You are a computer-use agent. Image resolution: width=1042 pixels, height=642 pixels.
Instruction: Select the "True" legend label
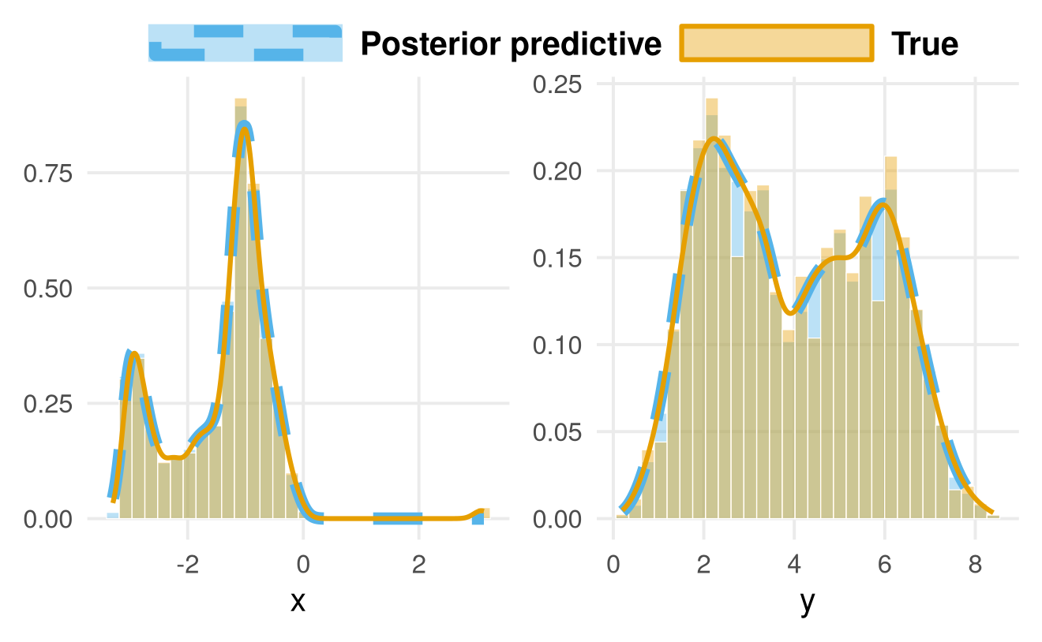(x=924, y=44)
